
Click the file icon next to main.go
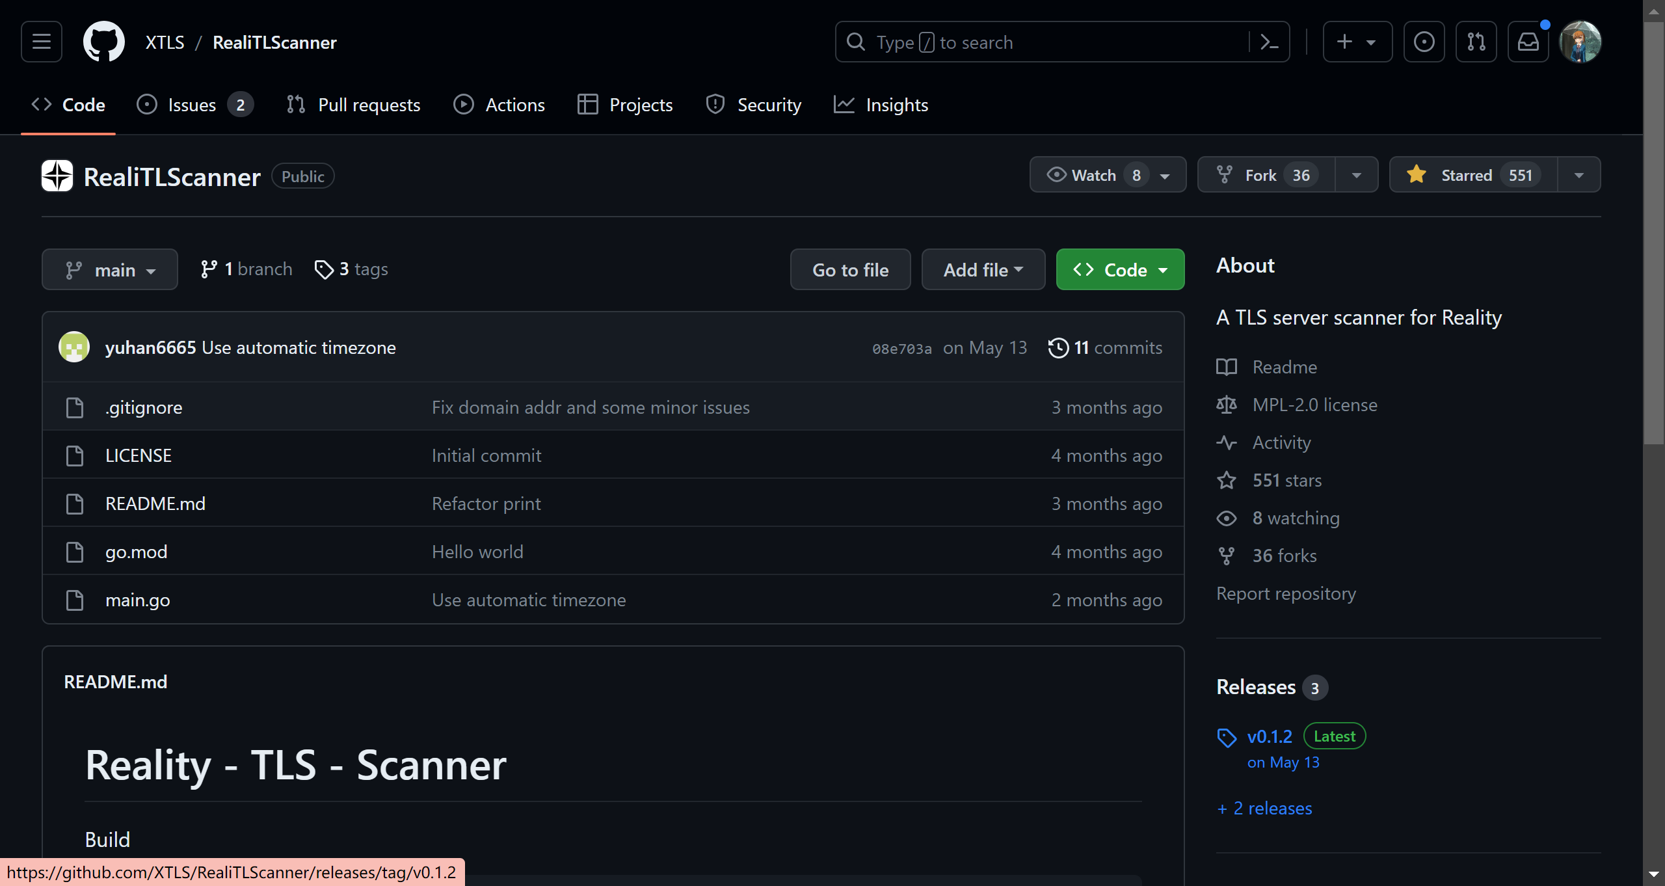click(x=75, y=600)
